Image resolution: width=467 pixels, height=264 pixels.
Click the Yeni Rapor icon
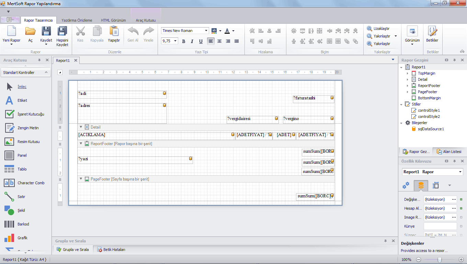[12, 31]
